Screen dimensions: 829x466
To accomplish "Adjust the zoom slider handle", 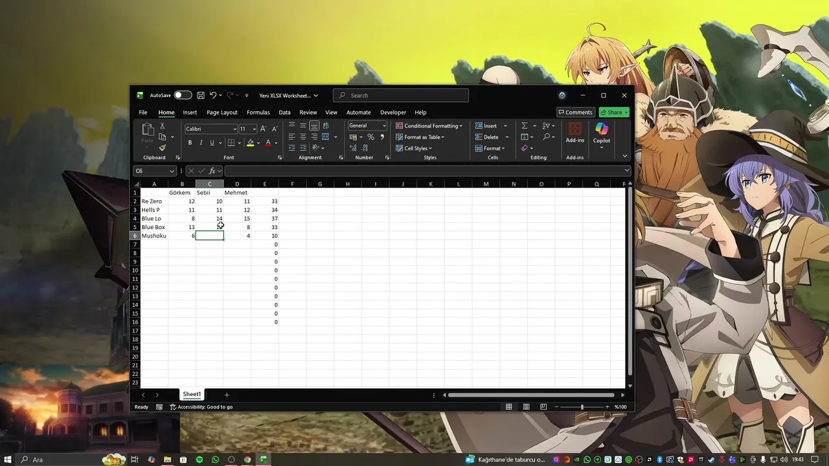I will click(x=582, y=406).
